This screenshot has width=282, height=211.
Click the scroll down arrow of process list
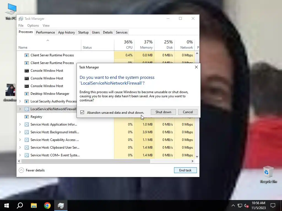click(197, 156)
